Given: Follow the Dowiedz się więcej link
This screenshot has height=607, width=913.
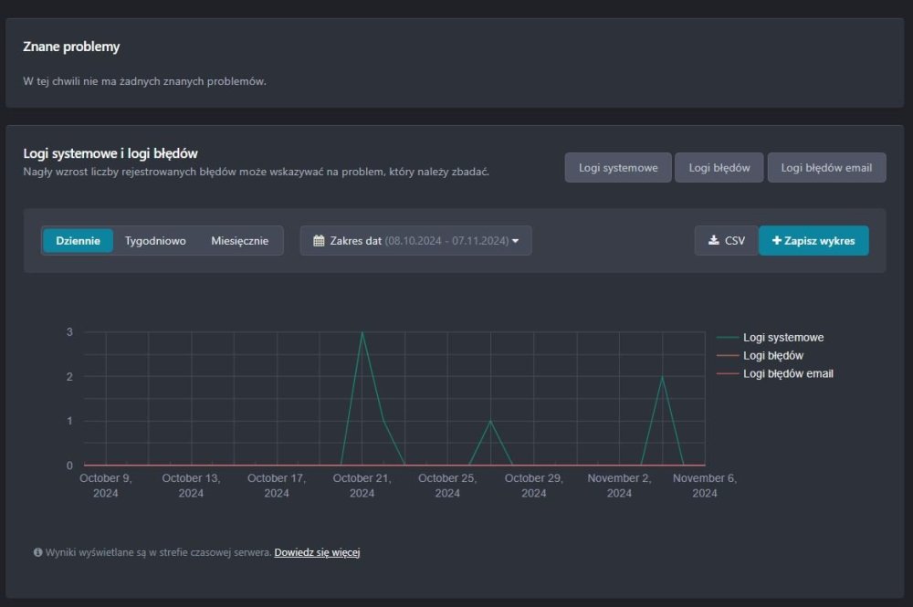Looking at the screenshot, I should [x=317, y=552].
